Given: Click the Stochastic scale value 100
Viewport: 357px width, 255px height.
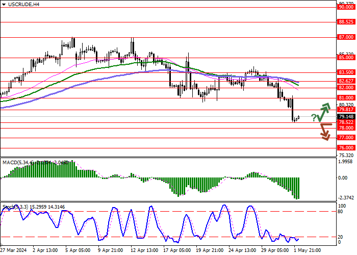Looking at the screenshot, I should coord(342,206).
